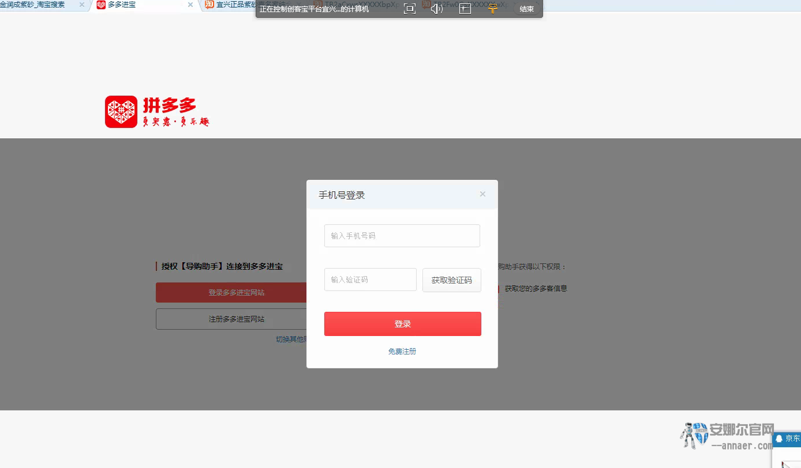Click the orange pin icon in remote bar

coord(492,9)
